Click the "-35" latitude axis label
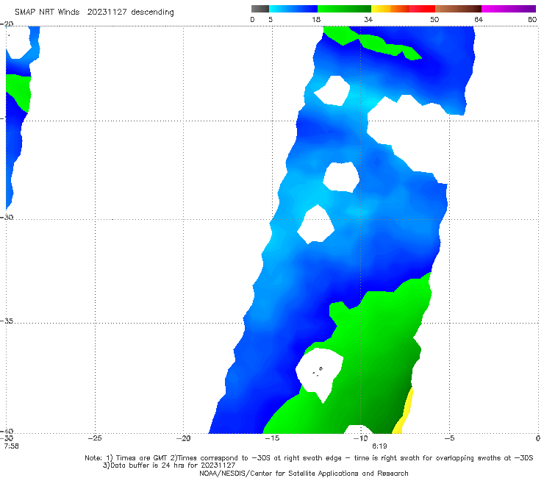 click(7, 321)
